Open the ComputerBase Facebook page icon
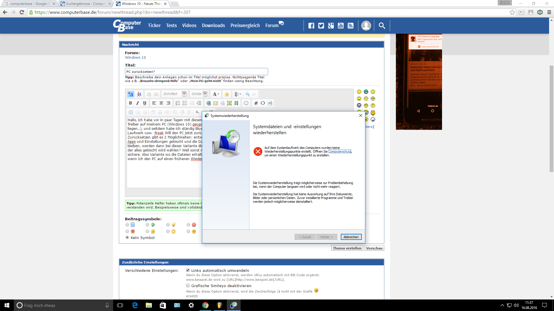 point(311,26)
